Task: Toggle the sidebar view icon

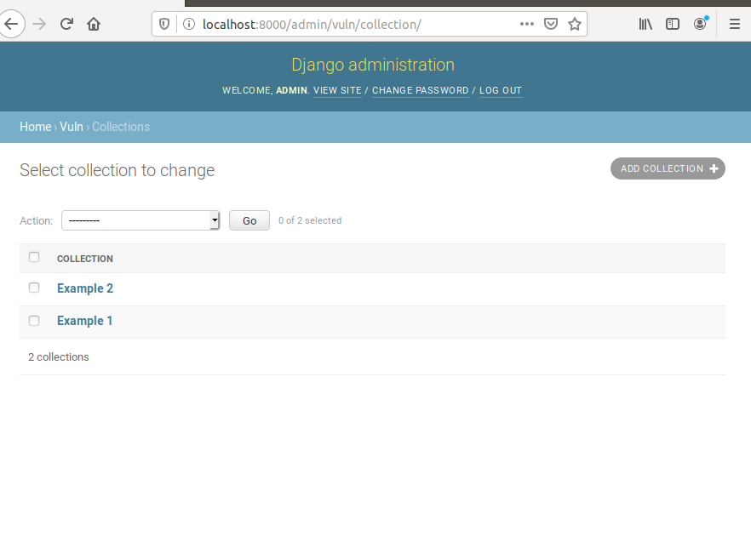Action: (x=673, y=24)
